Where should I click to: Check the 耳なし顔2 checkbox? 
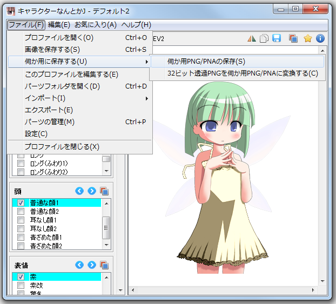pos(21,228)
